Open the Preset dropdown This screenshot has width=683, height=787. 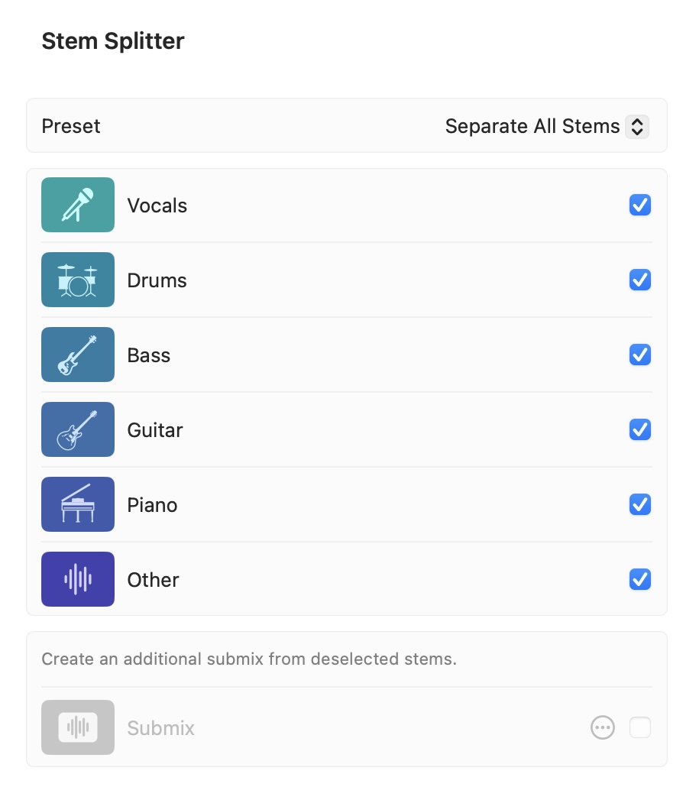pyautogui.click(x=547, y=126)
